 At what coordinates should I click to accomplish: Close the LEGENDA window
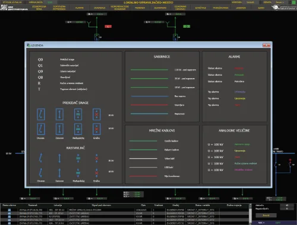[266, 45]
